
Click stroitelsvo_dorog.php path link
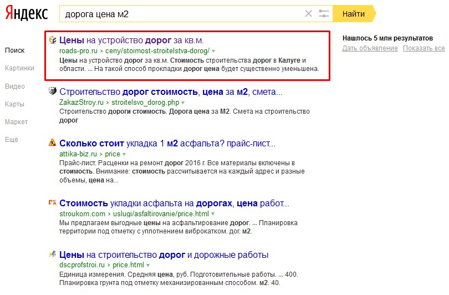[x=145, y=103]
